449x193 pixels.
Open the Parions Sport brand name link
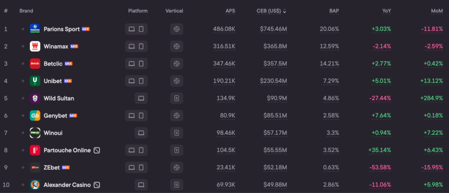(x=61, y=29)
